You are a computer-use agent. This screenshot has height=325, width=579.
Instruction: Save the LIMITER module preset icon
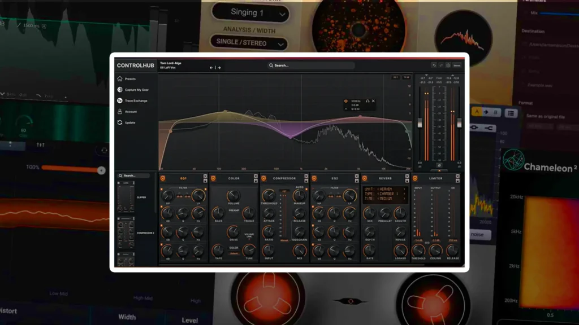[x=457, y=181]
